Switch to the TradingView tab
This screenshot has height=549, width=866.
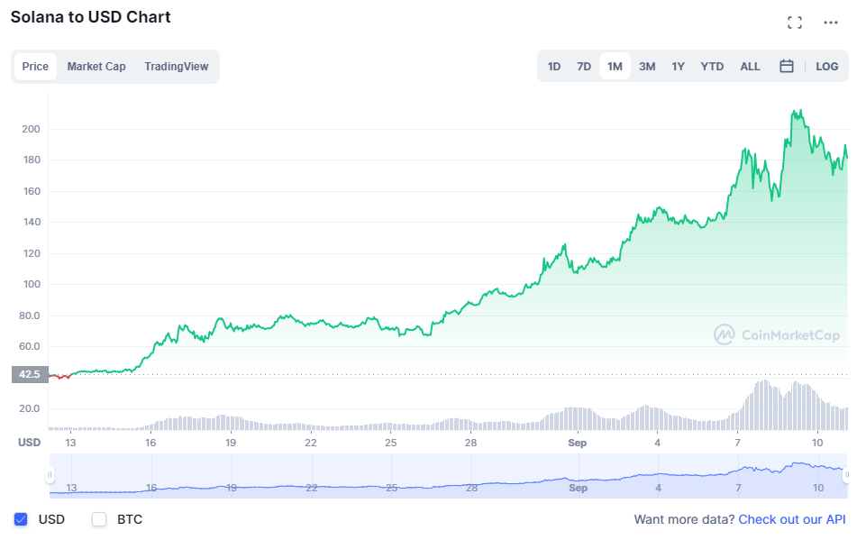pyautogui.click(x=177, y=67)
